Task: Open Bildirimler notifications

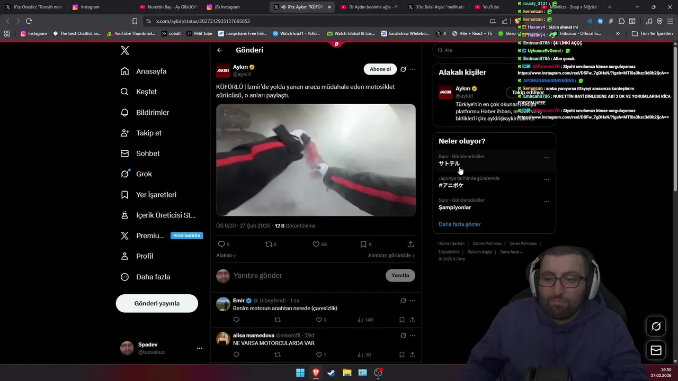Action: click(x=145, y=113)
